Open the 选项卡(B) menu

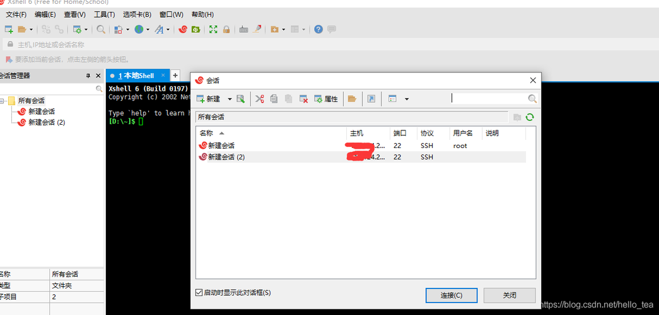tap(137, 14)
